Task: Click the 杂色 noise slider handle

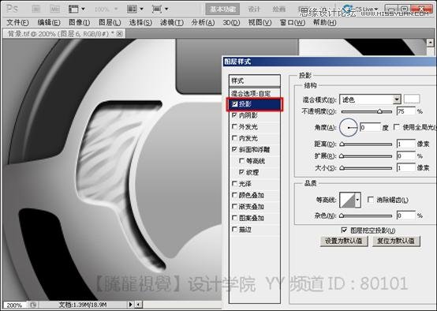Action: 342,216
